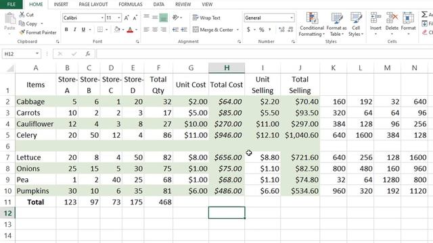Select column H header
Viewport: 433px width, 243px height.
click(x=227, y=67)
